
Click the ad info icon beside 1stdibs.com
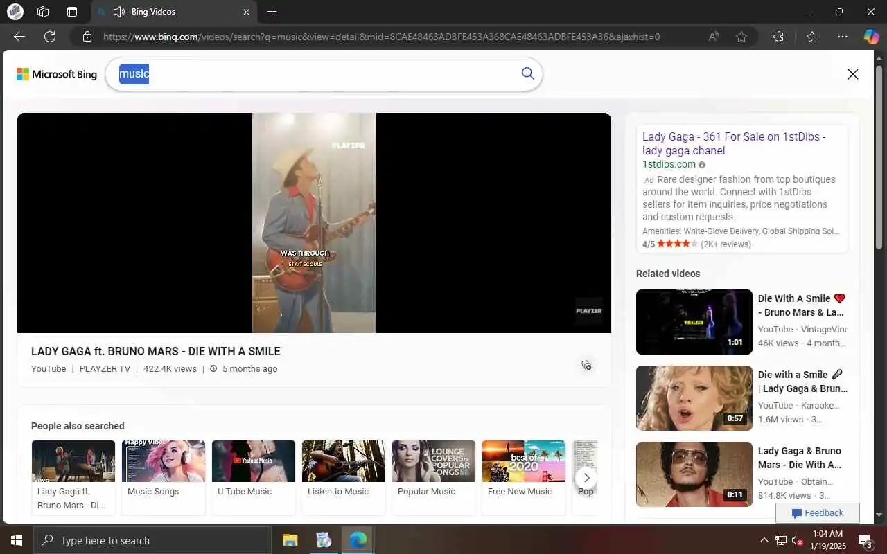tap(702, 165)
